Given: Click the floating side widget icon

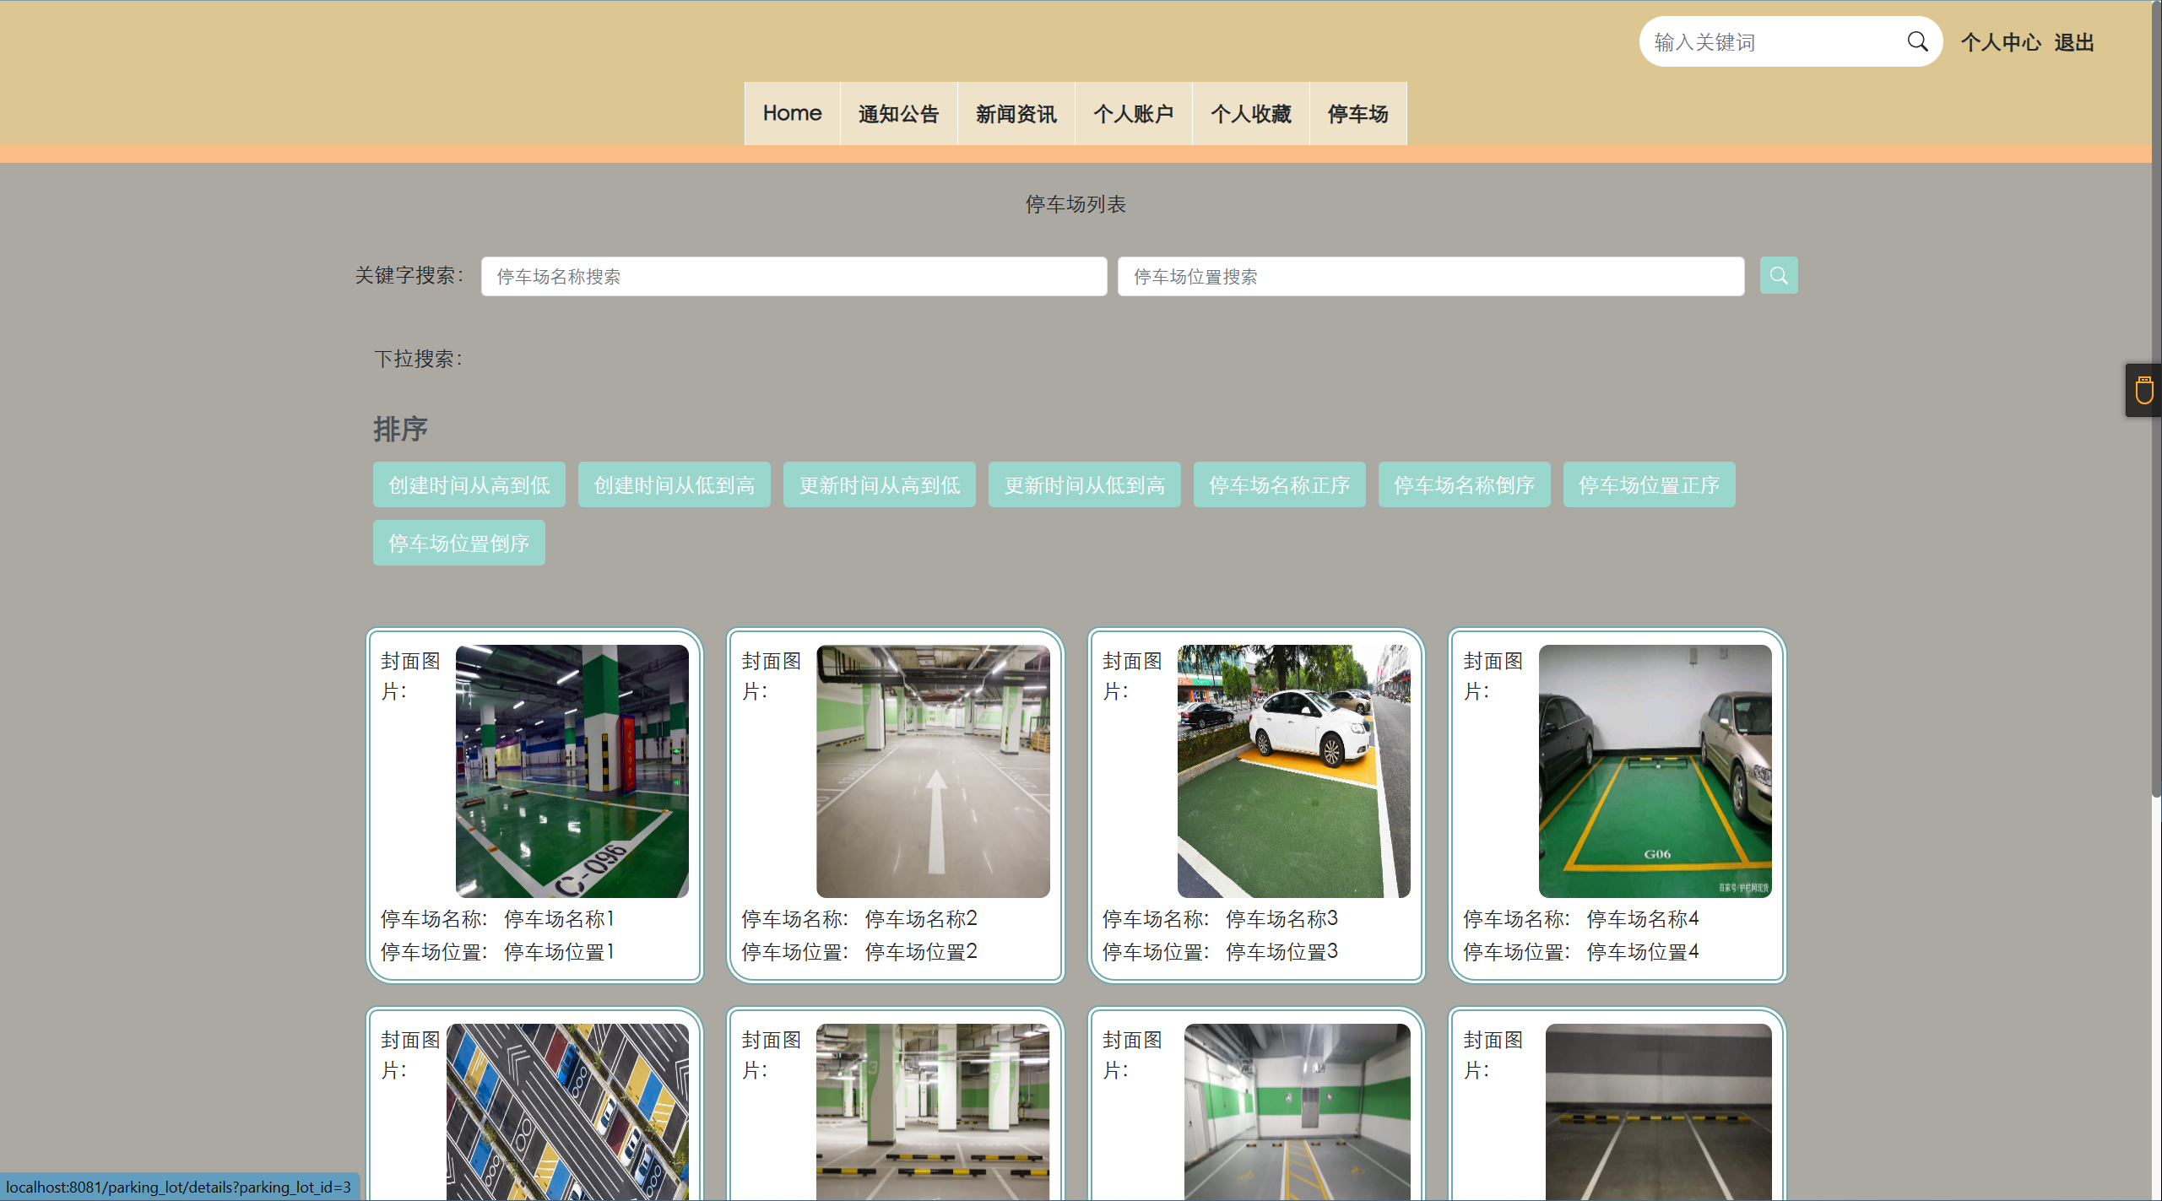Looking at the screenshot, I should [x=2143, y=391].
